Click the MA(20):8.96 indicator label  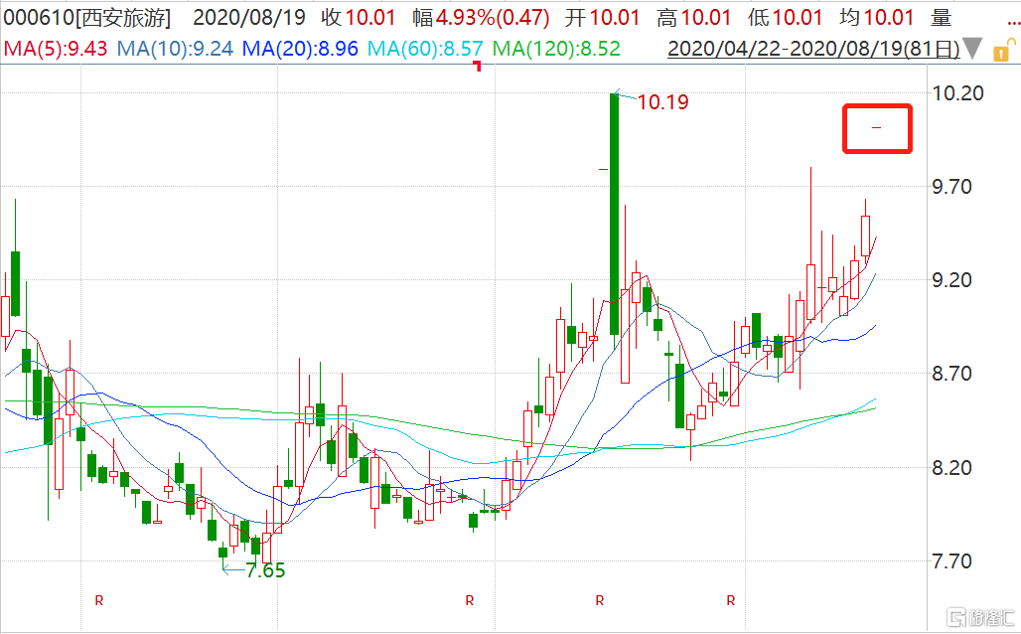pos(300,49)
